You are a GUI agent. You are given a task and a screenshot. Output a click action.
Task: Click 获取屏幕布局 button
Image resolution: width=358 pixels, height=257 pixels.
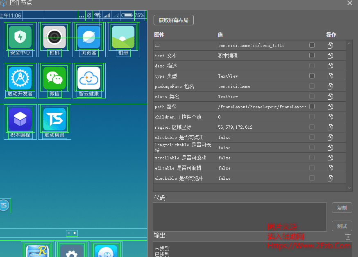174,20
